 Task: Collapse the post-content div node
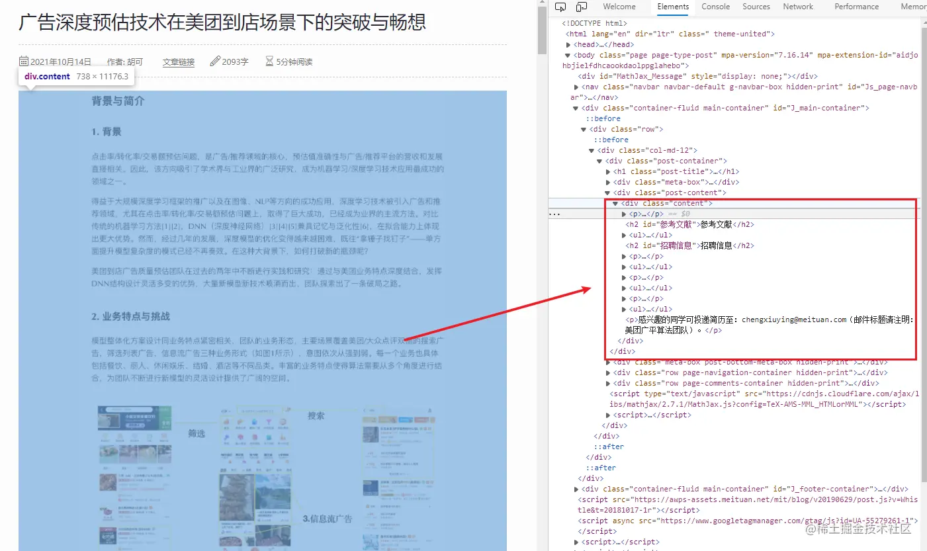pos(608,192)
